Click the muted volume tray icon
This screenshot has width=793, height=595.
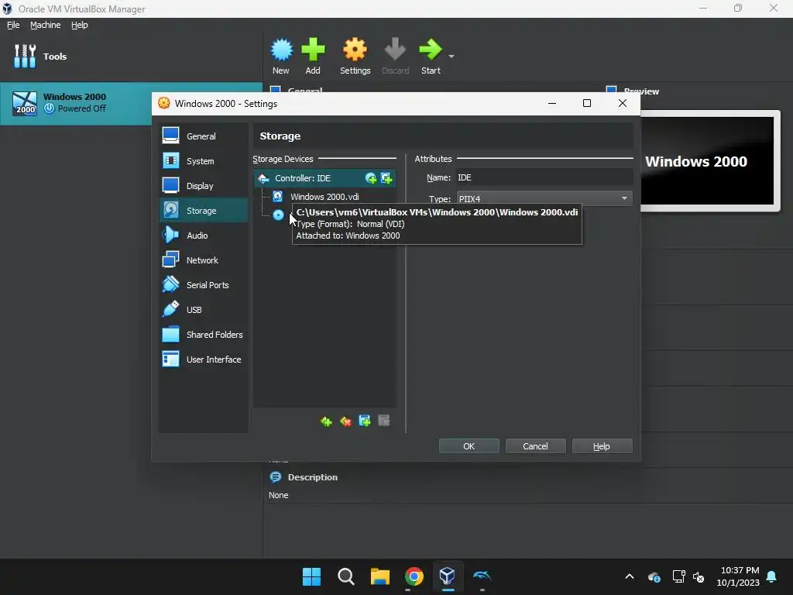pyautogui.click(x=699, y=576)
